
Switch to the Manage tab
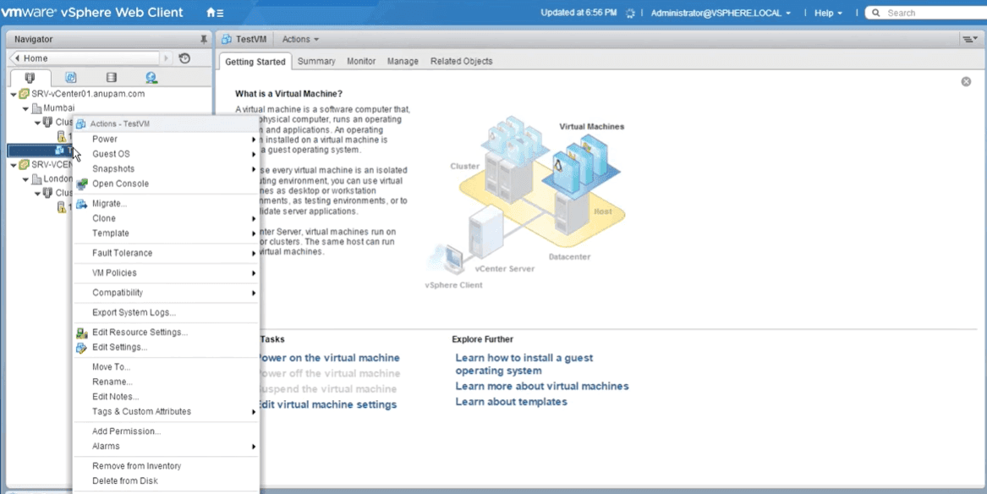[x=403, y=61]
